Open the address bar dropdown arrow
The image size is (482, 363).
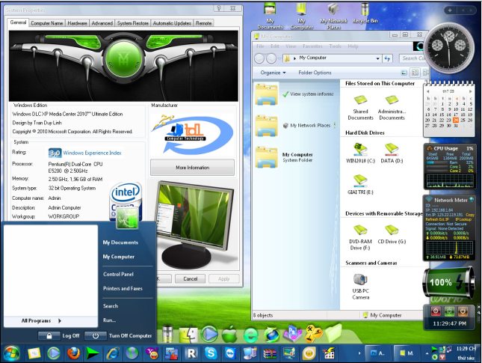pos(378,58)
